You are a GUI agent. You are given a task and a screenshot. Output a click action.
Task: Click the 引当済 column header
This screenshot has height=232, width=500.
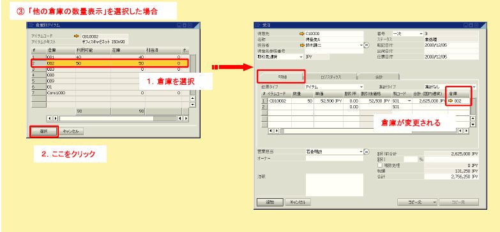163,50
